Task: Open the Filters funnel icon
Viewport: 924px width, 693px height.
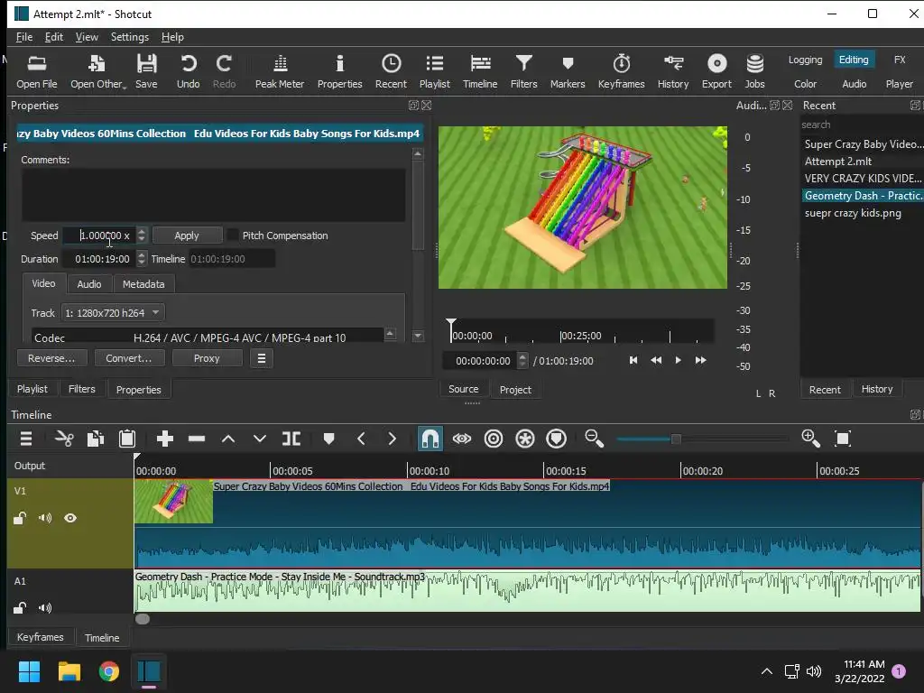Action: (x=523, y=71)
